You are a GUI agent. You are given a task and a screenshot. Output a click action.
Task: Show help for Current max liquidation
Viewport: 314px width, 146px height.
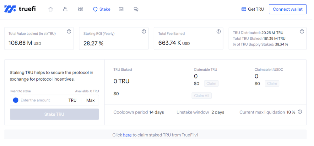(300, 112)
